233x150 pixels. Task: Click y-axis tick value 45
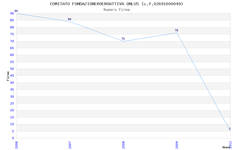coord(12,76)
